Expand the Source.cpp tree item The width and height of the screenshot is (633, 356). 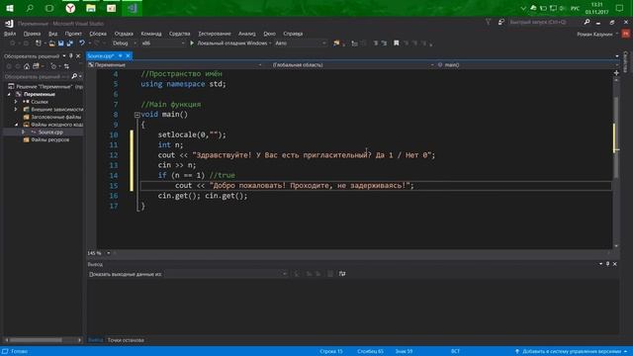23,132
